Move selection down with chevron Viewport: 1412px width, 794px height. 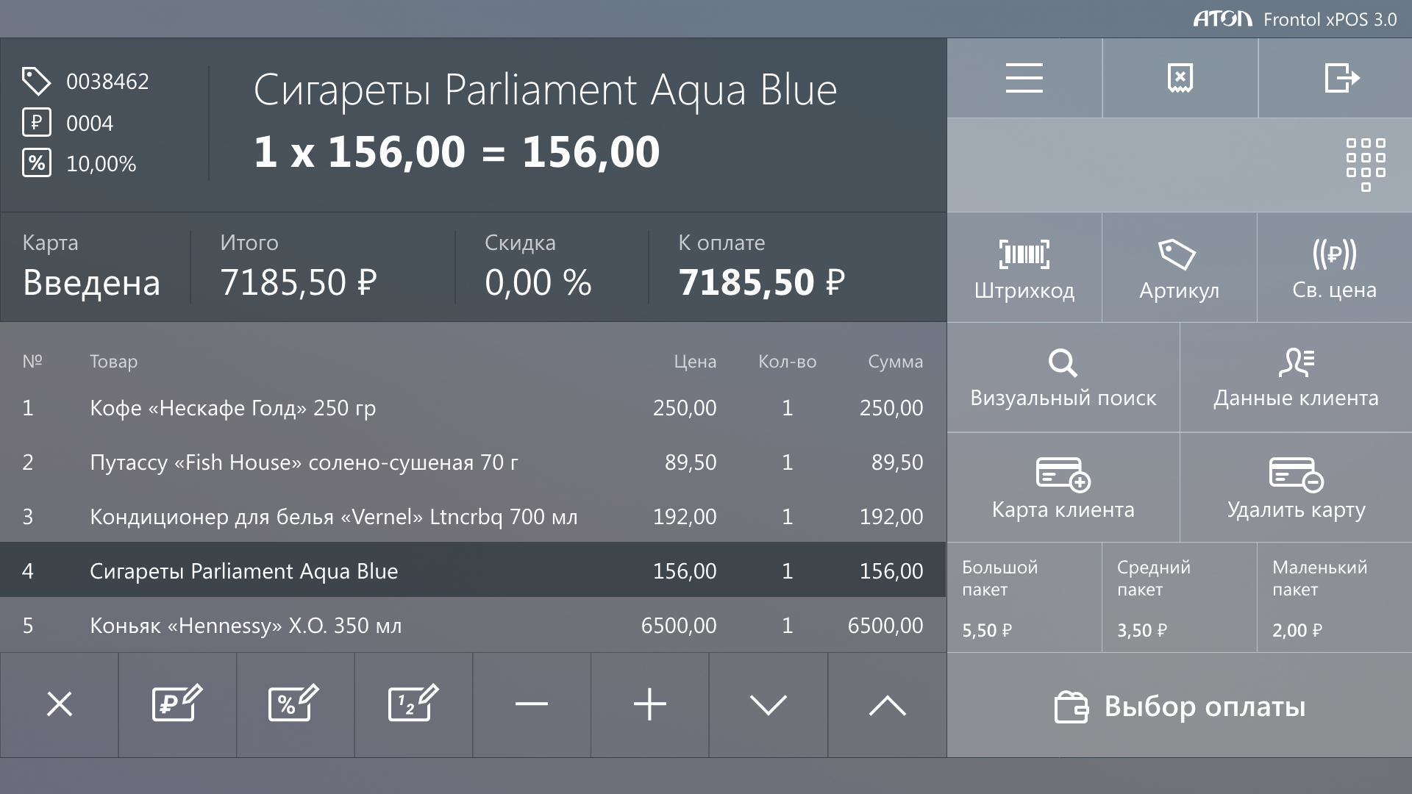click(769, 704)
